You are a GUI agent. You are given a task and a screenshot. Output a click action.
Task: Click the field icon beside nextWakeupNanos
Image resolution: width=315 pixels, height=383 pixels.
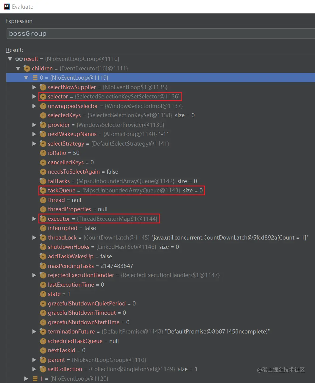click(43, 134)
